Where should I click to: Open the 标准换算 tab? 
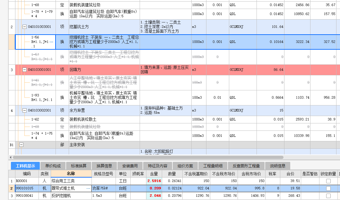[x=78, y=166]
